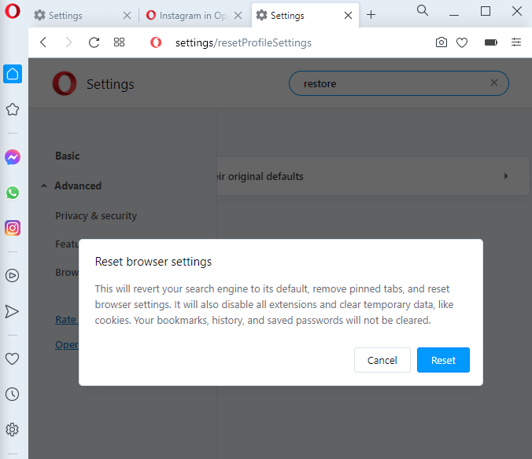Open History clock icon in sidebar
The image size is (532, 459).
point(13,395)
